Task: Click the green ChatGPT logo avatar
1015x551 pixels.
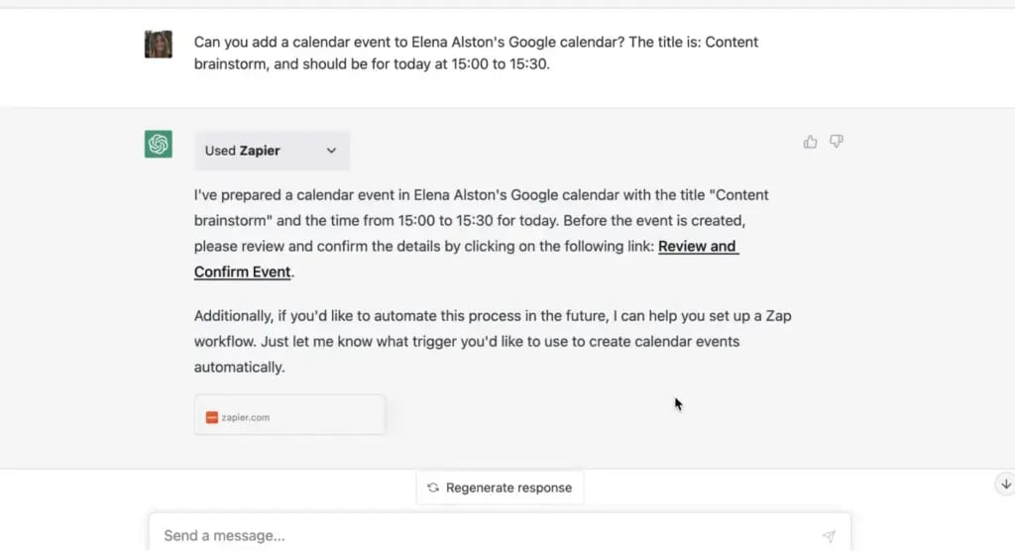Action: (x=159, y=144)
